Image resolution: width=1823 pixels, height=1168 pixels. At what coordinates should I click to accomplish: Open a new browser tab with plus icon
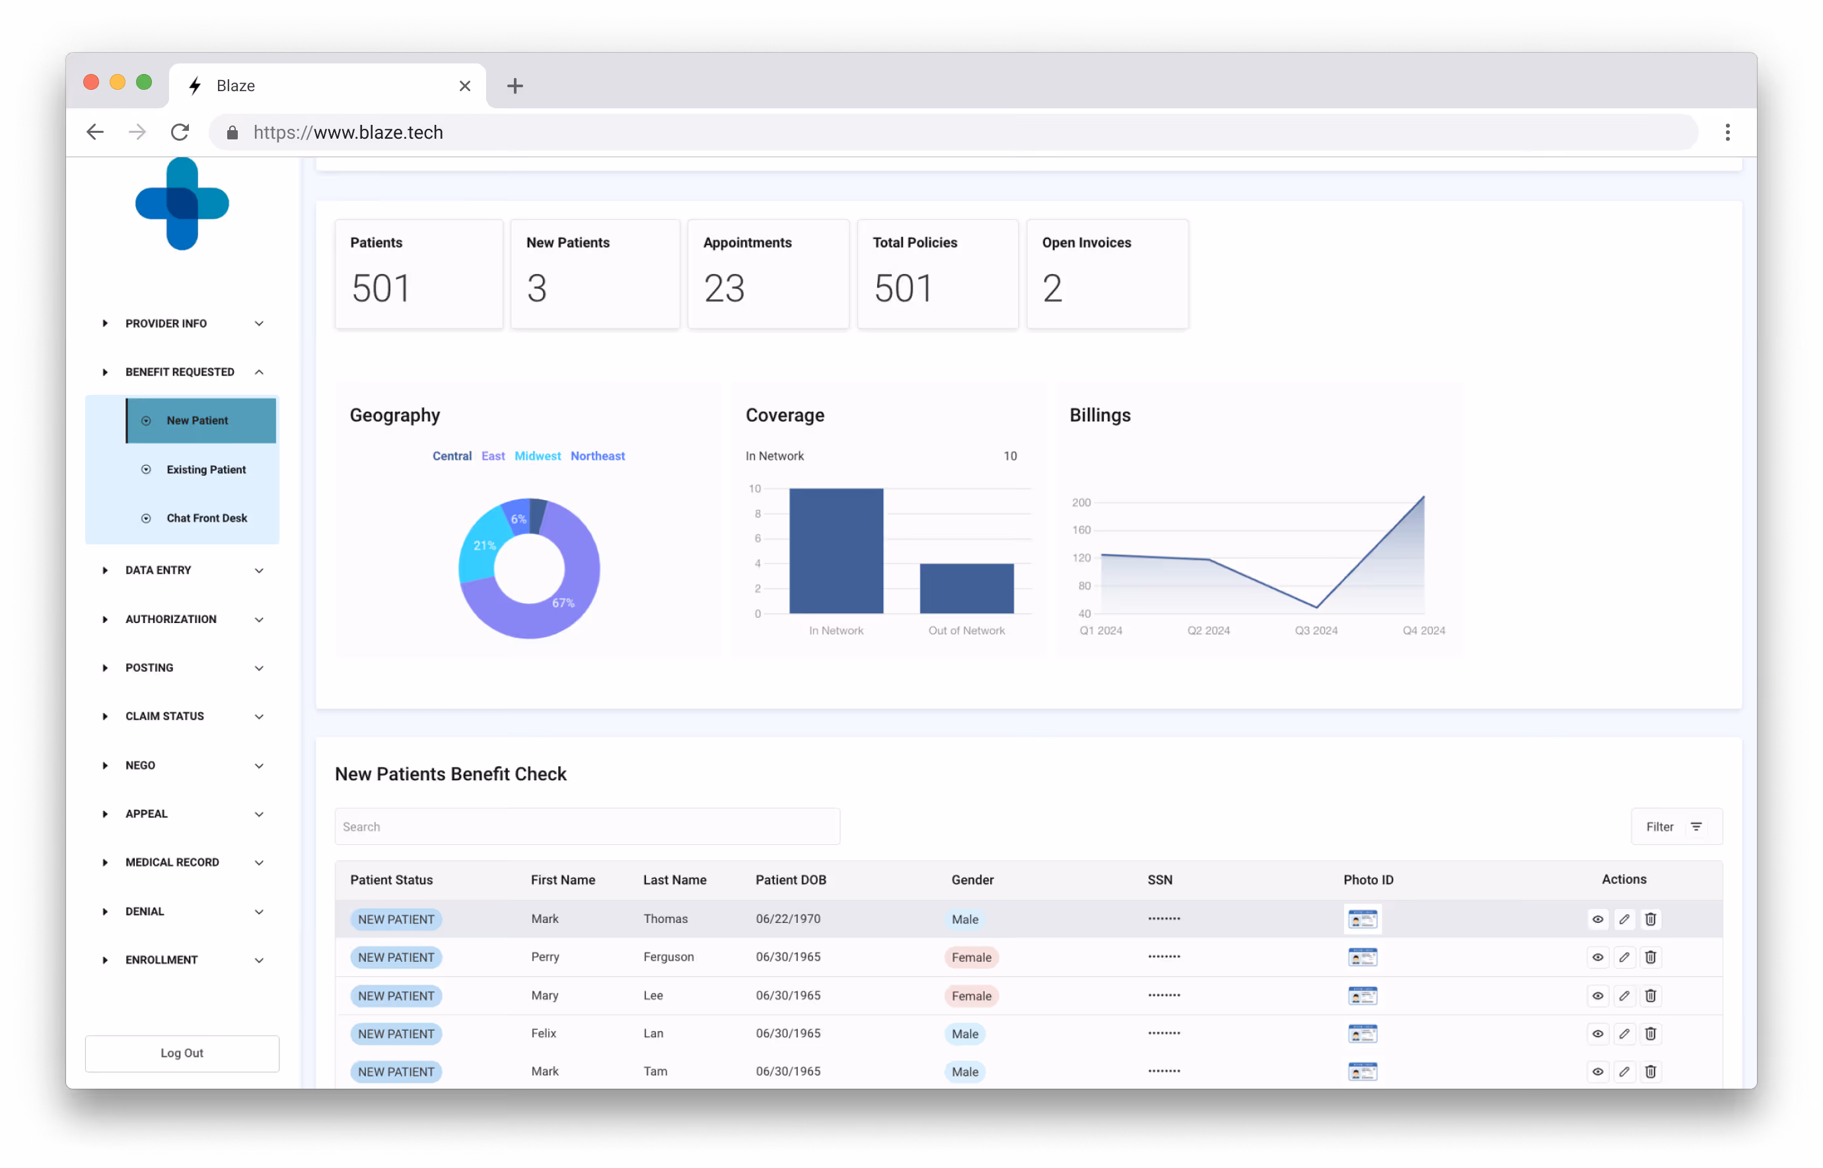click(515, 86)
